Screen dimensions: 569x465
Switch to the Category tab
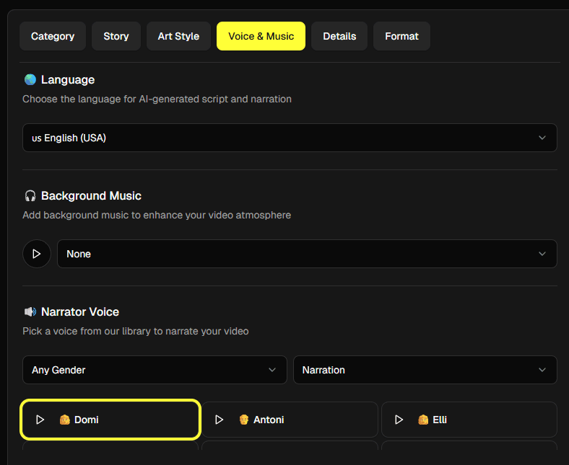point(53,36)
